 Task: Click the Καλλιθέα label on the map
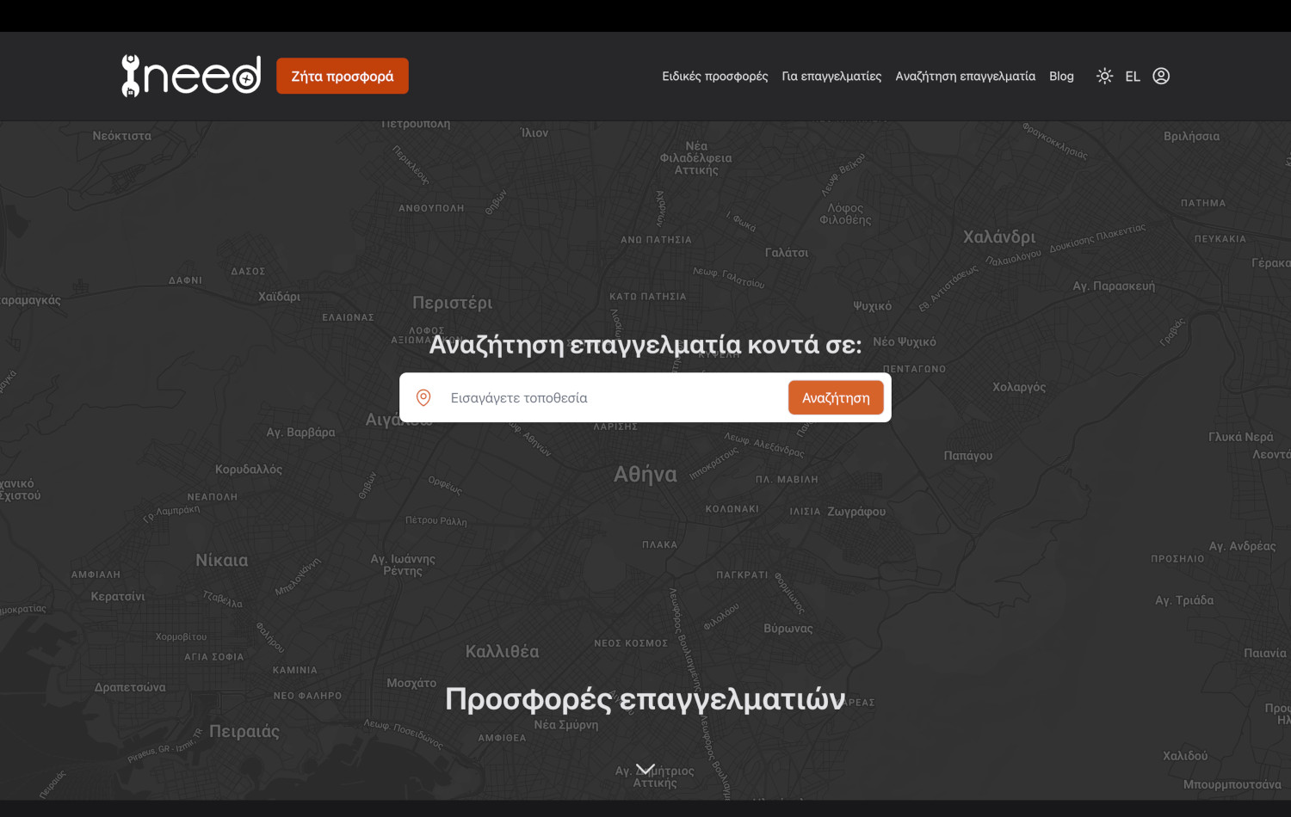(x=503, y=651)
